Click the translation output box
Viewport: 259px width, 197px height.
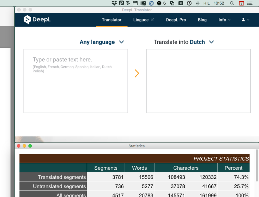point(198,81)
